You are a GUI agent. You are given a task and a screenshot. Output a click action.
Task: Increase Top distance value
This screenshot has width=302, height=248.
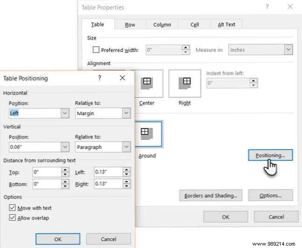(x=65, y=170)
